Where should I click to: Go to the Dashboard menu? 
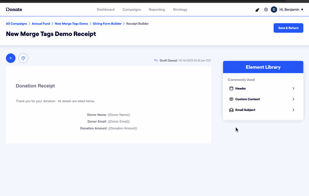click(106, 10)
